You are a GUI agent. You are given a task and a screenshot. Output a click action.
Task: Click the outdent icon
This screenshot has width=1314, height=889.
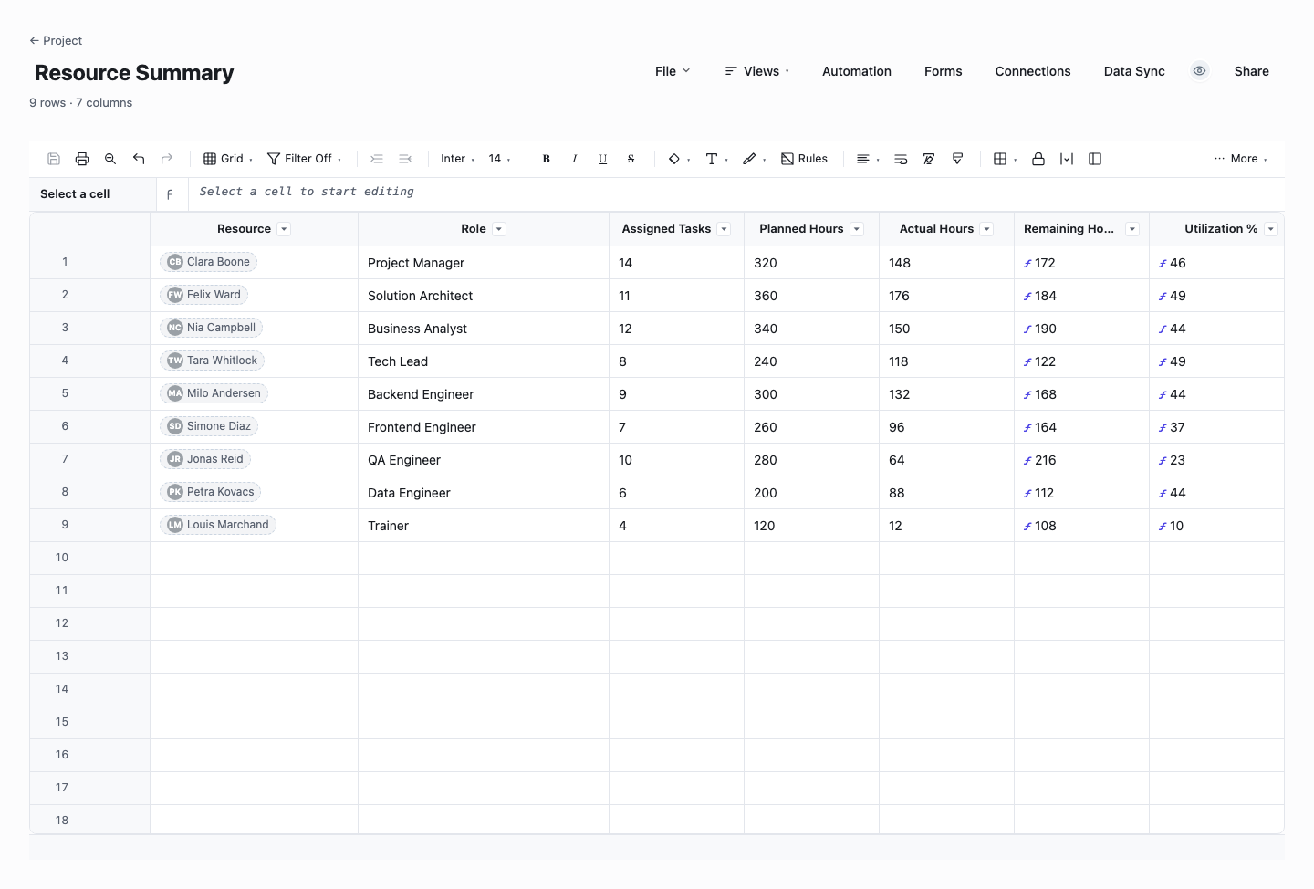point(405,159)
